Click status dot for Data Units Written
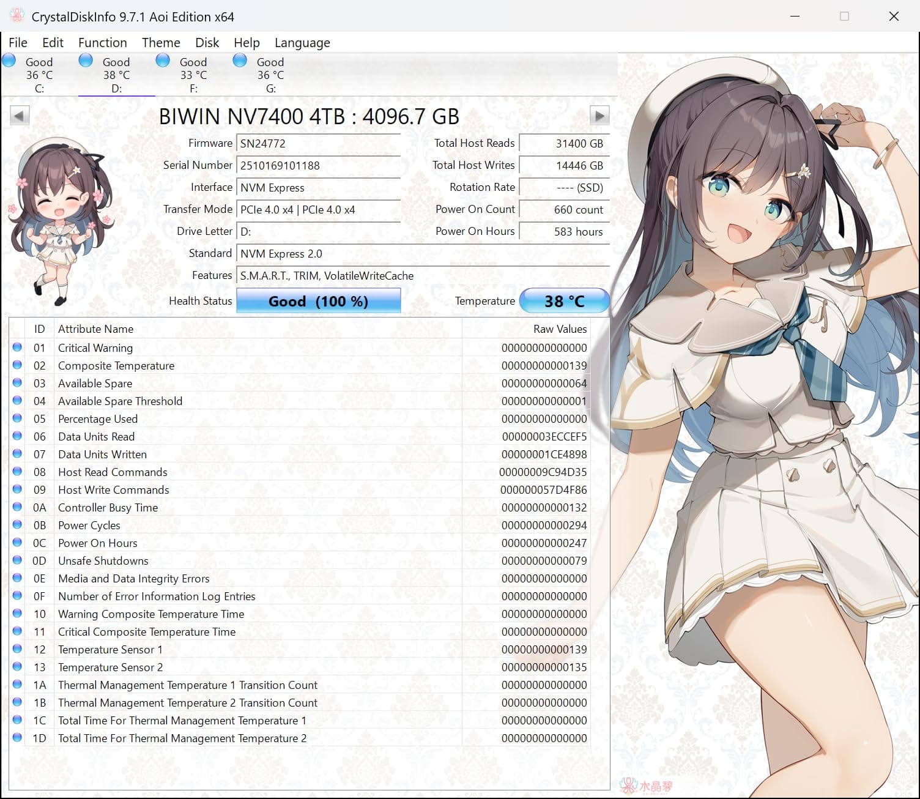The height and width of the screenshot is (799, 920). 18,454
